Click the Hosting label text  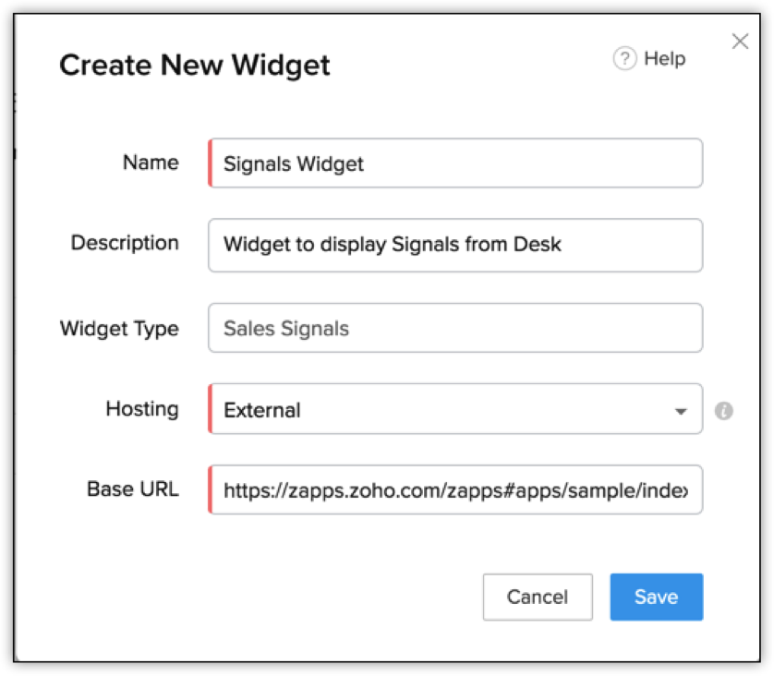[x=142, y=408]
